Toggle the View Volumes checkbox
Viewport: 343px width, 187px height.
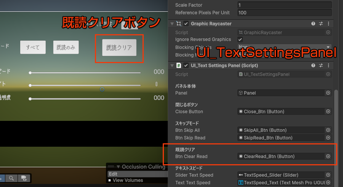110,180
